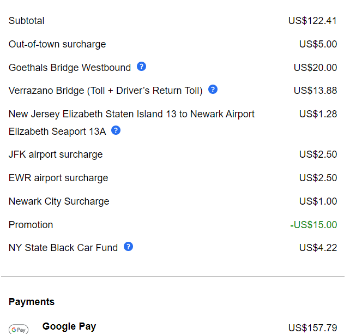Click the Payments section heading
The image size is (356, 334).
[x=32, y=302]
